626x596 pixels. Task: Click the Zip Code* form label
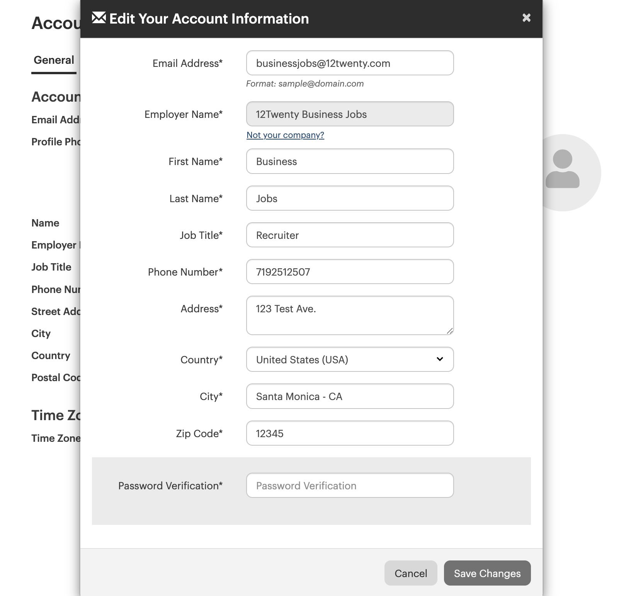199,433
